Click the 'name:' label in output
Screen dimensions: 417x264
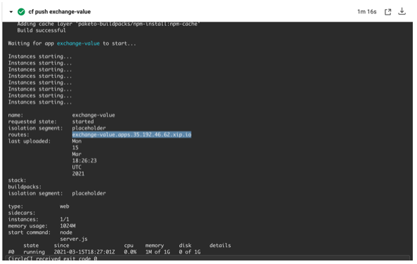[x=15, y=115]
